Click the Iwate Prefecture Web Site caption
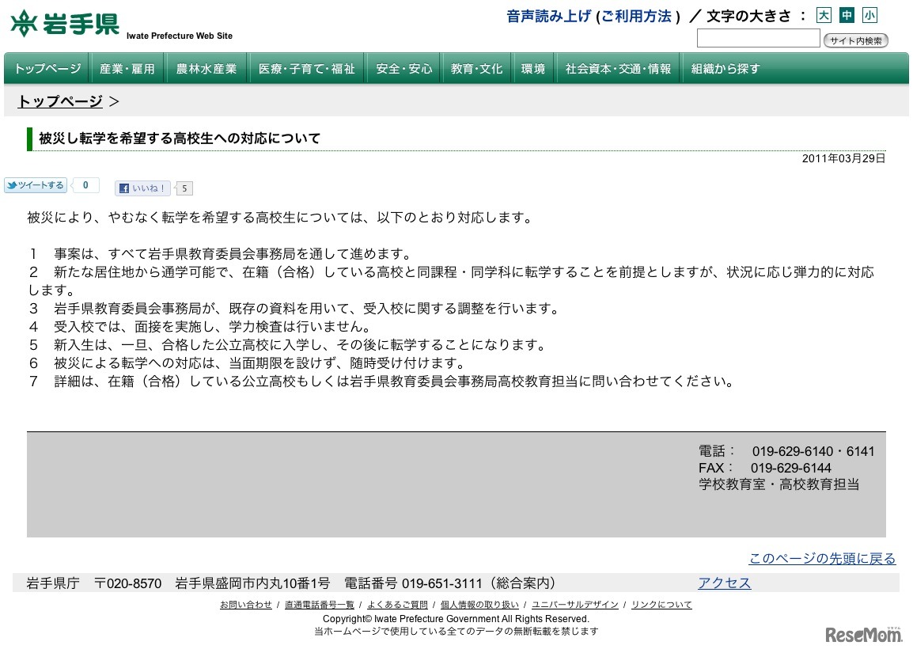The height and width of the screenshot is (653, 913). (180, 36)
